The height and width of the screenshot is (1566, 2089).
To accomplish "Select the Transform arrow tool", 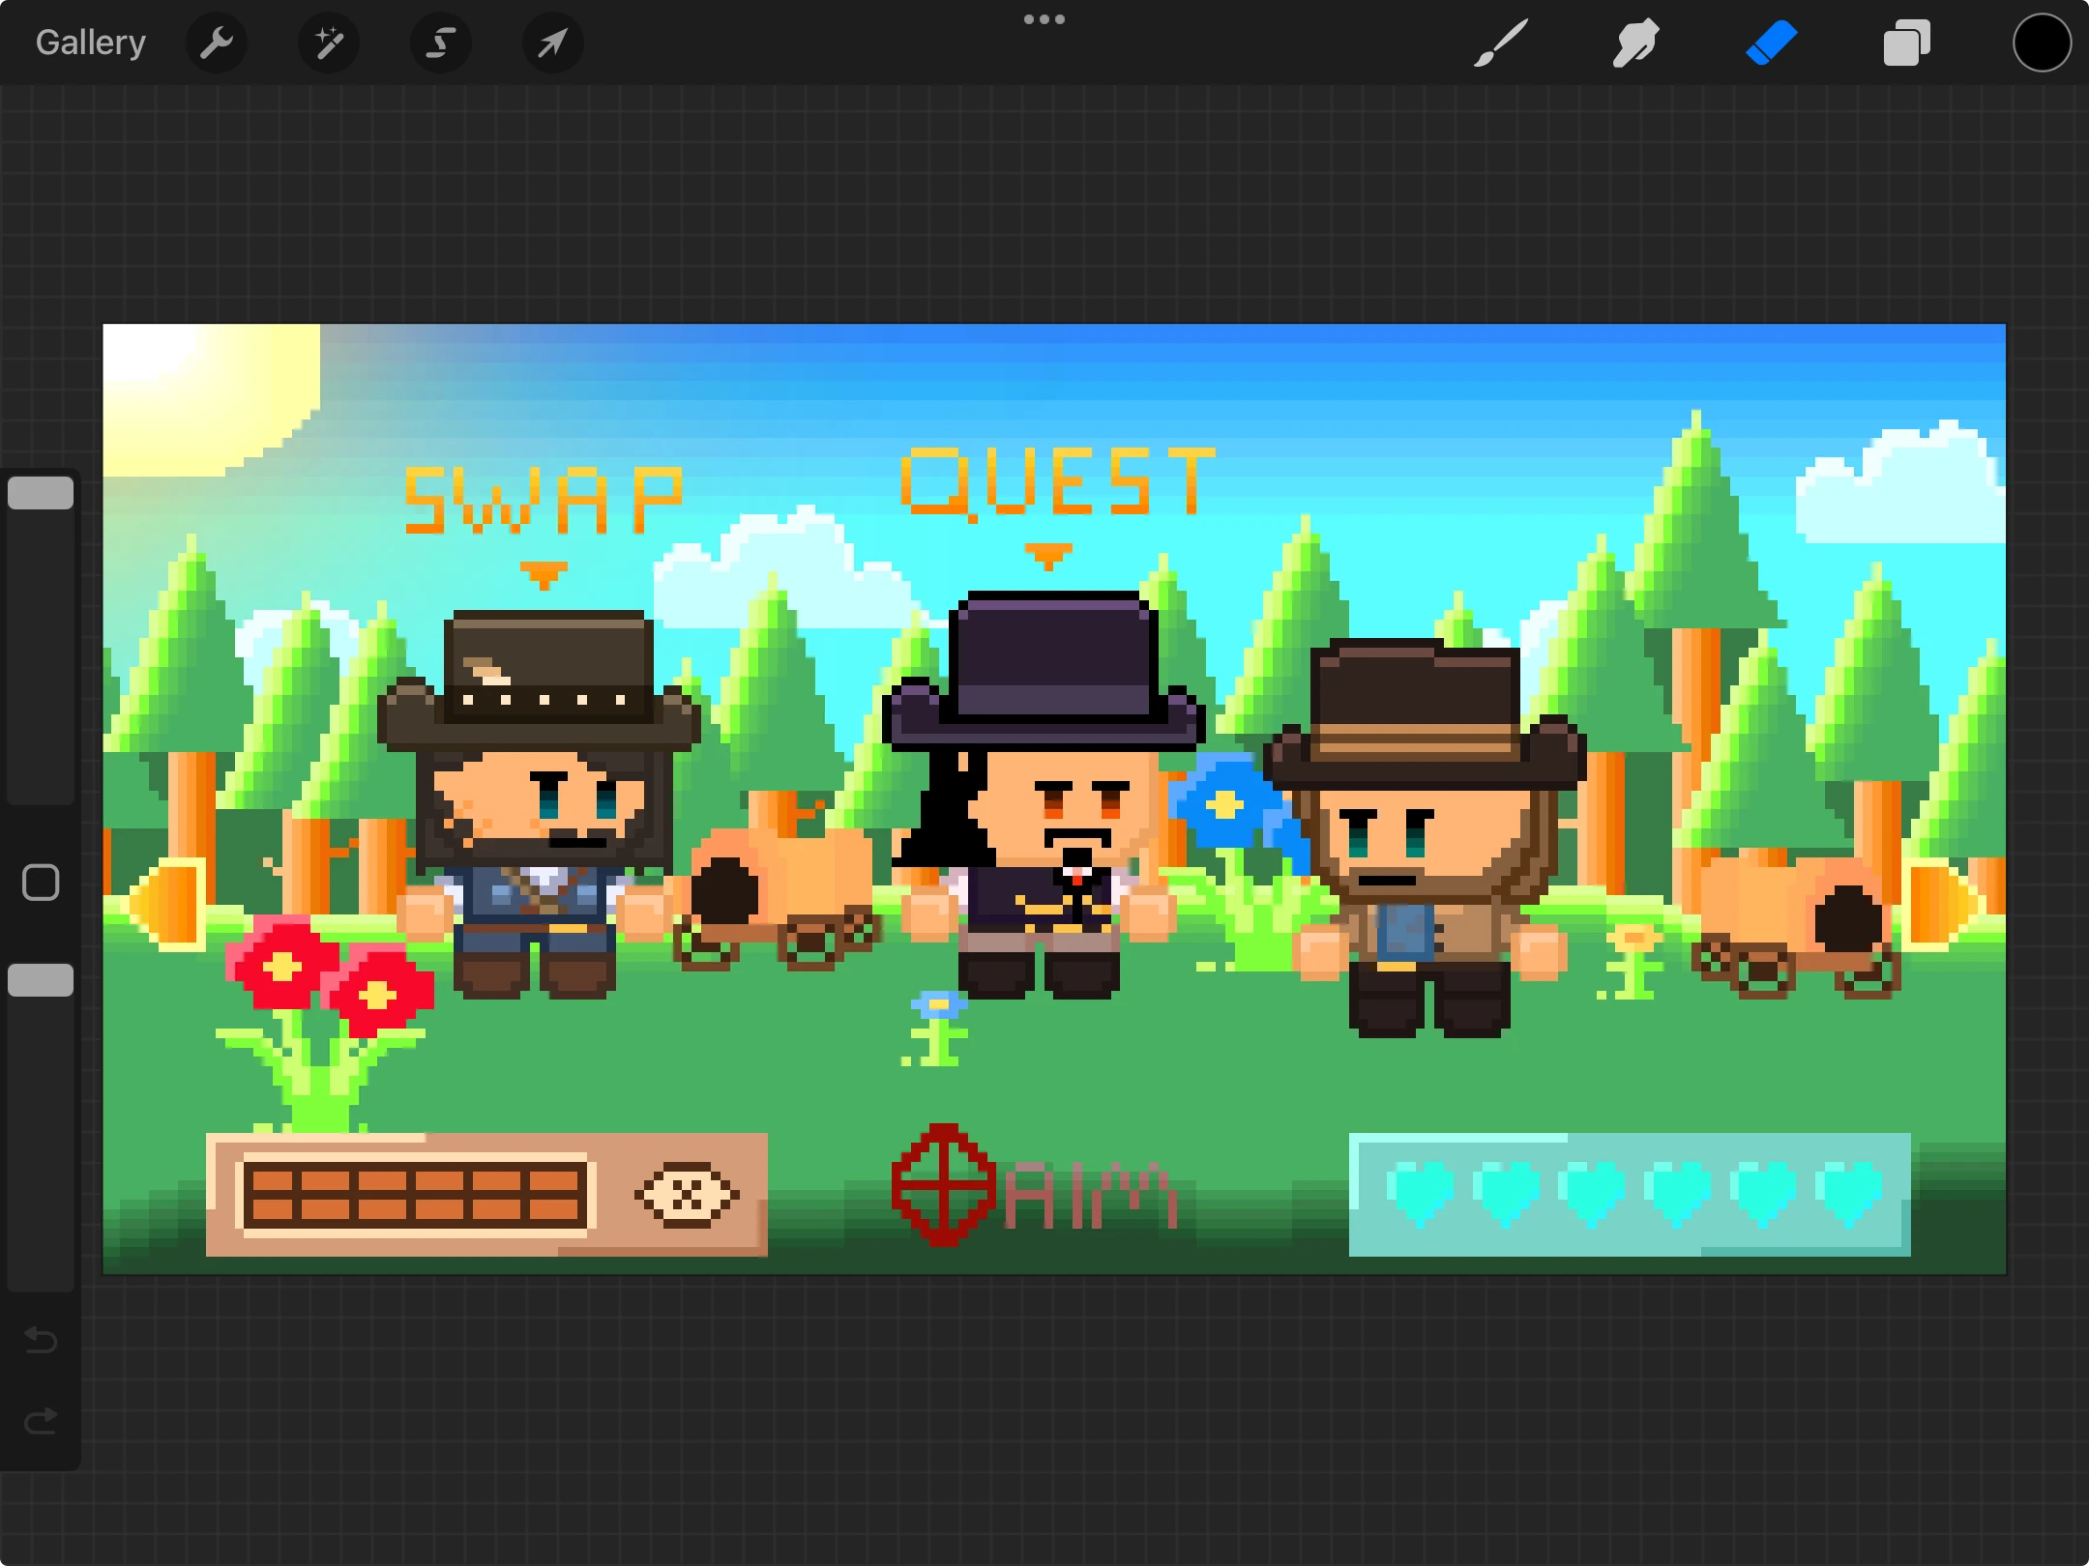I will click(552, 43).
